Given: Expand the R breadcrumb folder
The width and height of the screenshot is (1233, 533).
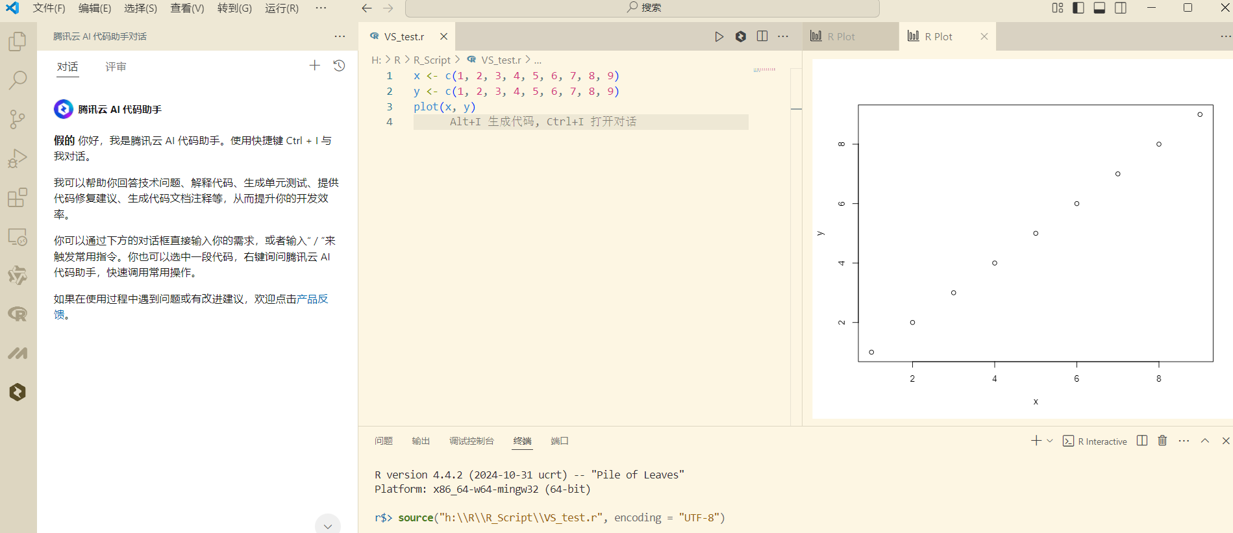Looking at the screenshot, I should pos(397,60).
